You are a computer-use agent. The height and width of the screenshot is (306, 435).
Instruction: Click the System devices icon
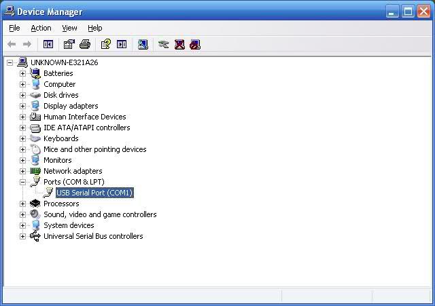(x=35, y=225)
